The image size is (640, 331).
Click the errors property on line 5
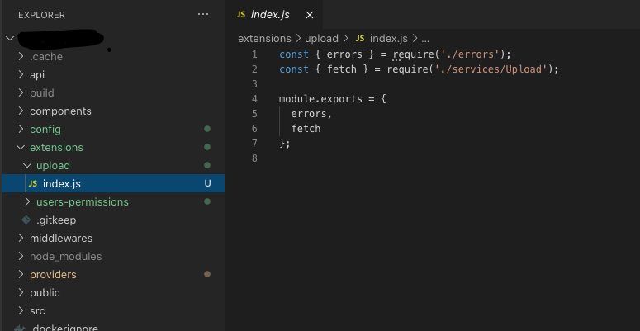[309, 114]
